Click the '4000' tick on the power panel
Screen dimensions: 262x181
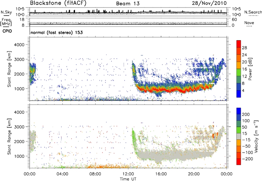[x=19, y=45]
